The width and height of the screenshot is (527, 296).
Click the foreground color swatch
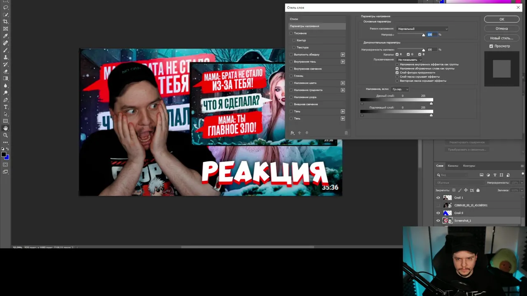pos(3,155)
